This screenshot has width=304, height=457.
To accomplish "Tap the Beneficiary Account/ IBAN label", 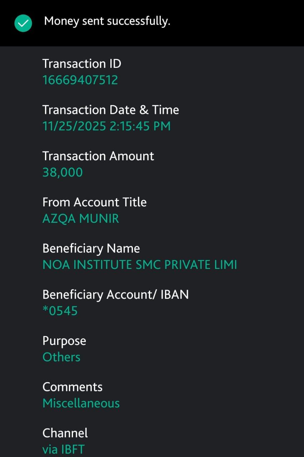I will tap(115, 295).
